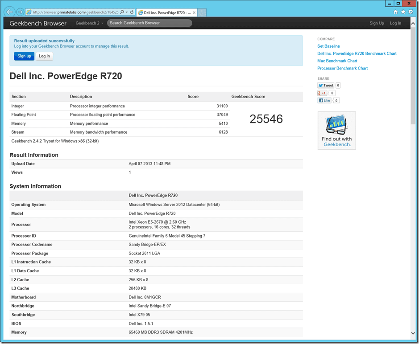Click the upload date April 07 2013 11:48 PM
Image resolution: width=419 pixels, height=344 pixels.
149,164
